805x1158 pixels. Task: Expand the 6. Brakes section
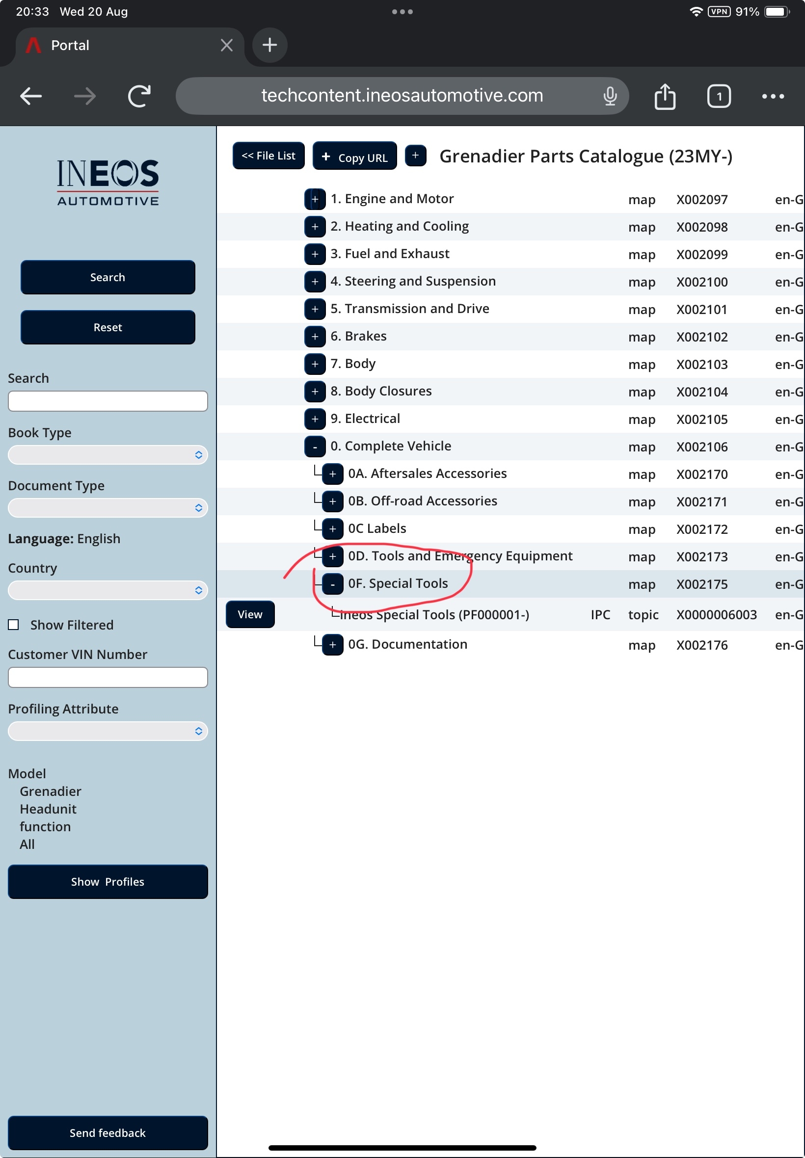click(x=315, y=336)
